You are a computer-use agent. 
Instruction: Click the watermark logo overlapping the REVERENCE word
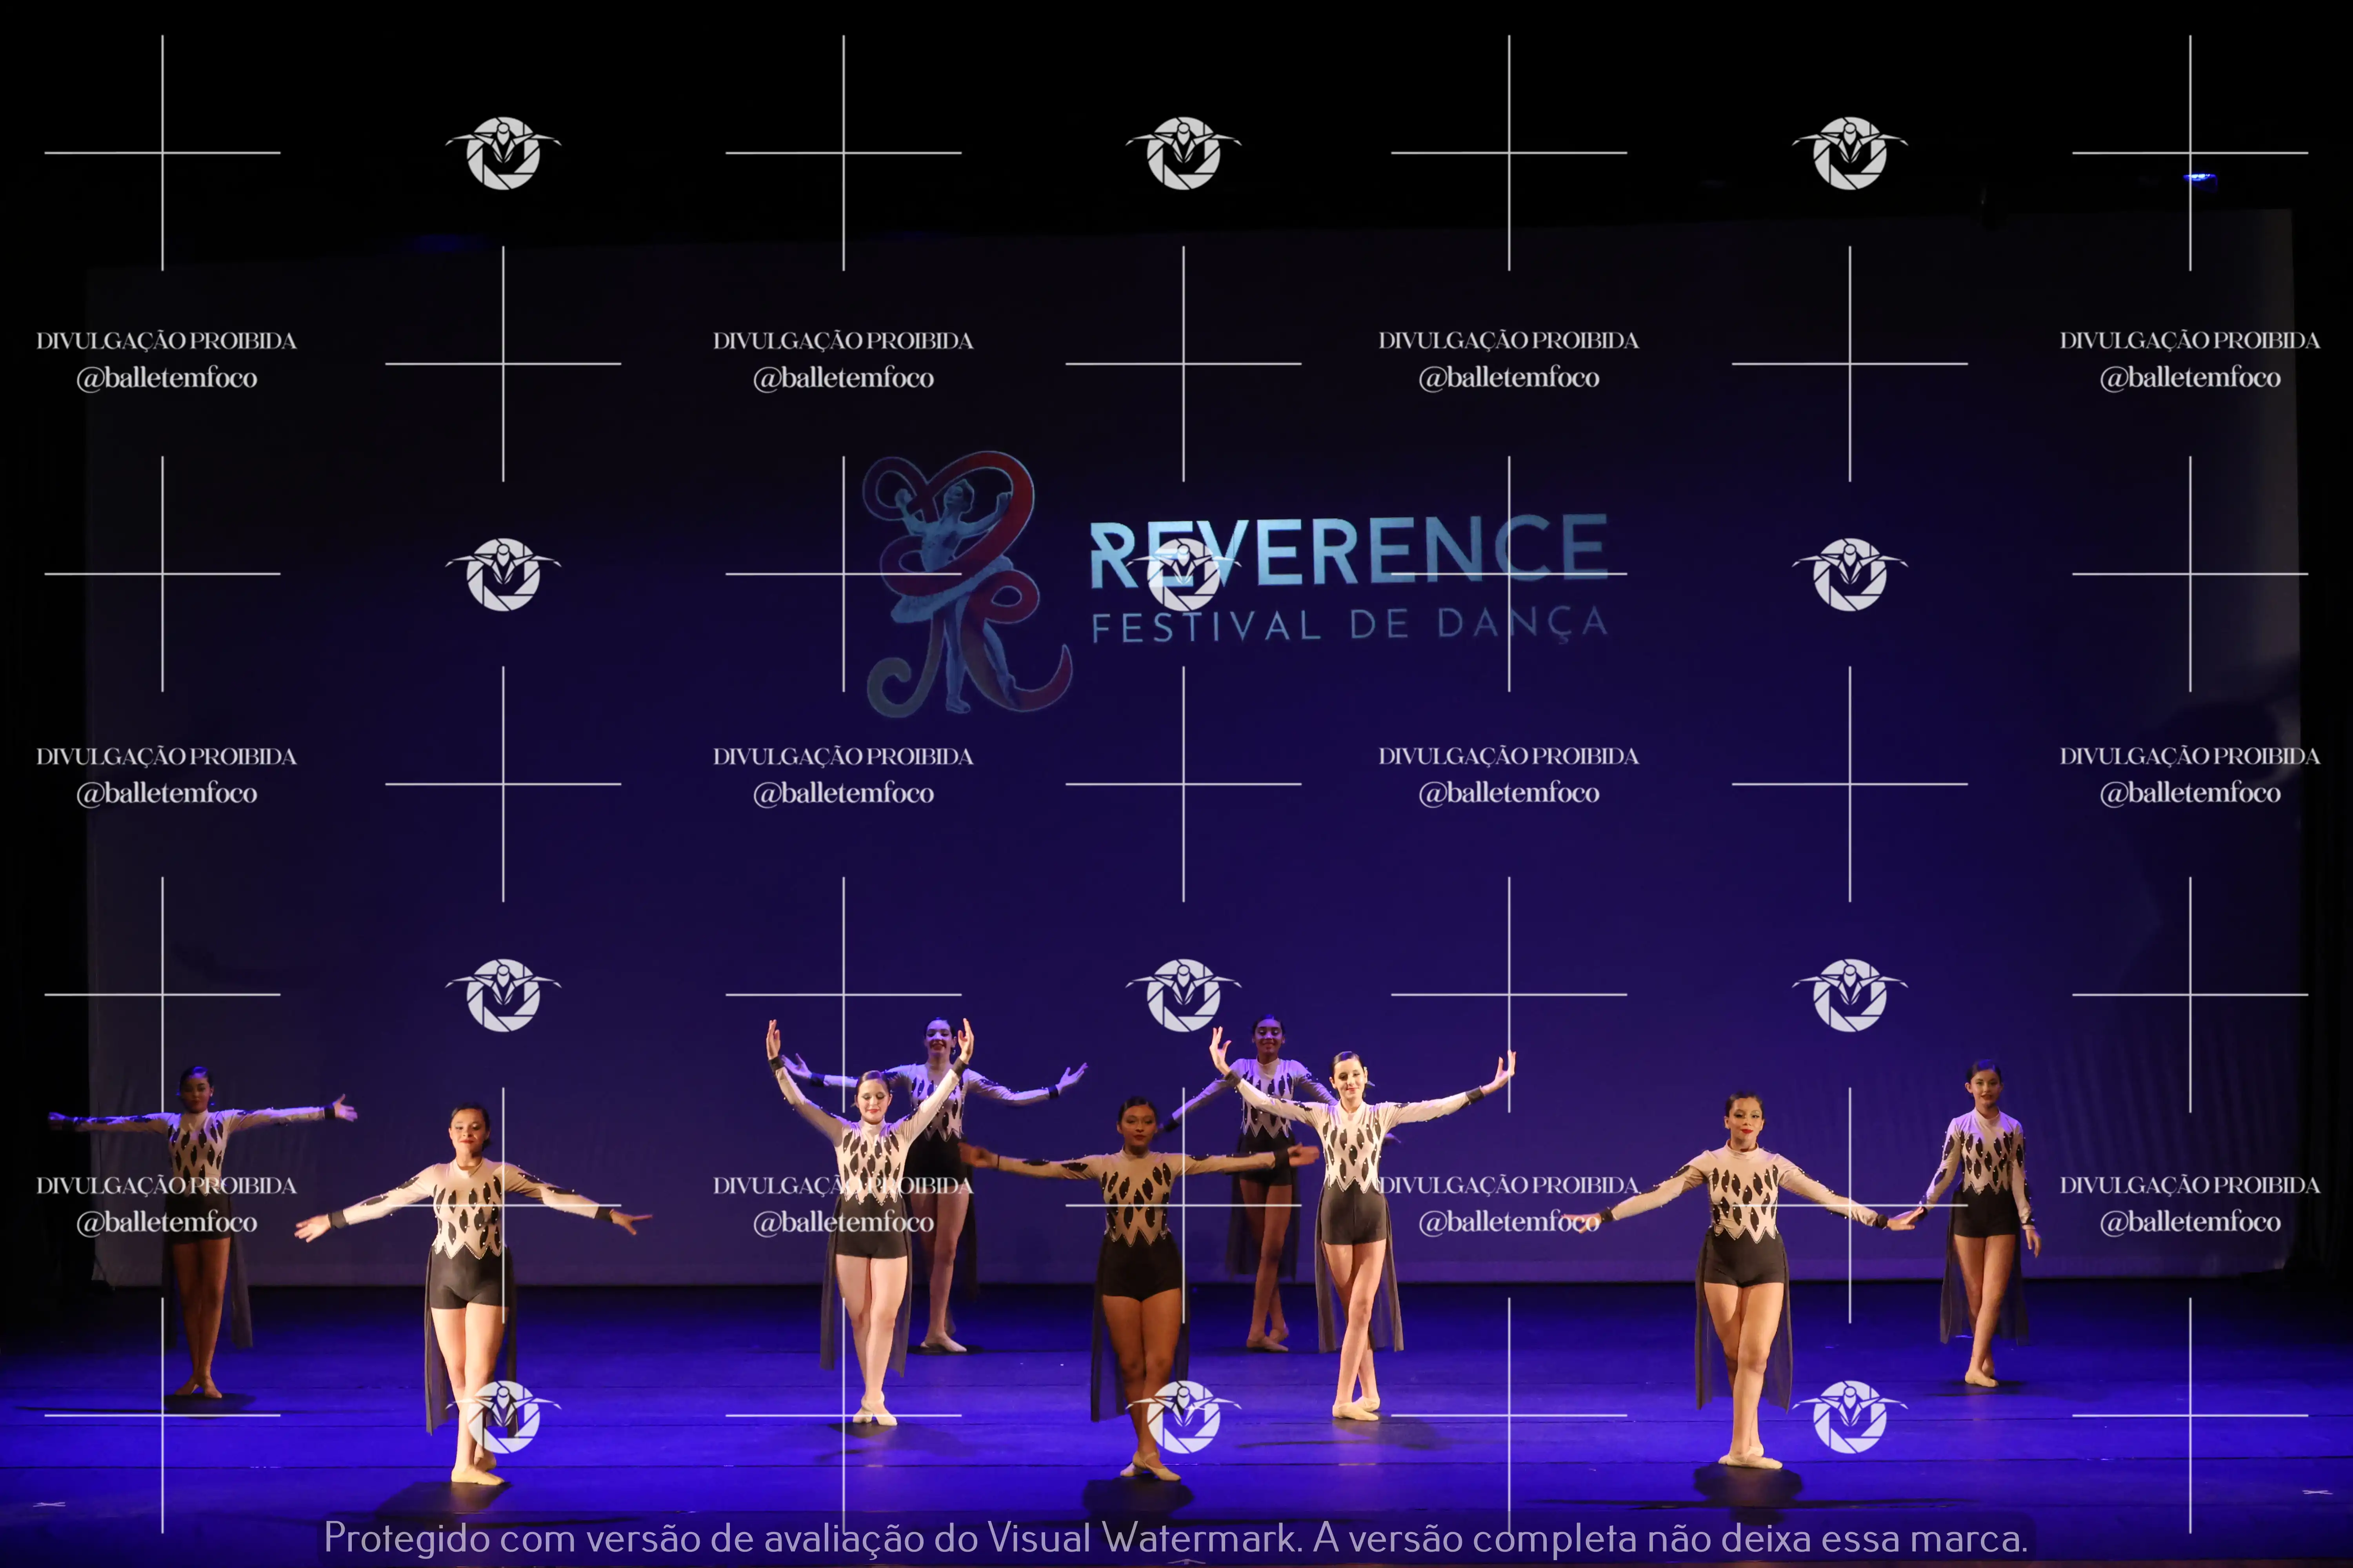pyautogui.click(x=1184, y=574)
